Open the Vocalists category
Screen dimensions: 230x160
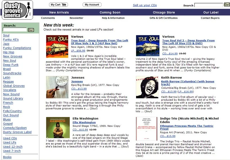9,90
